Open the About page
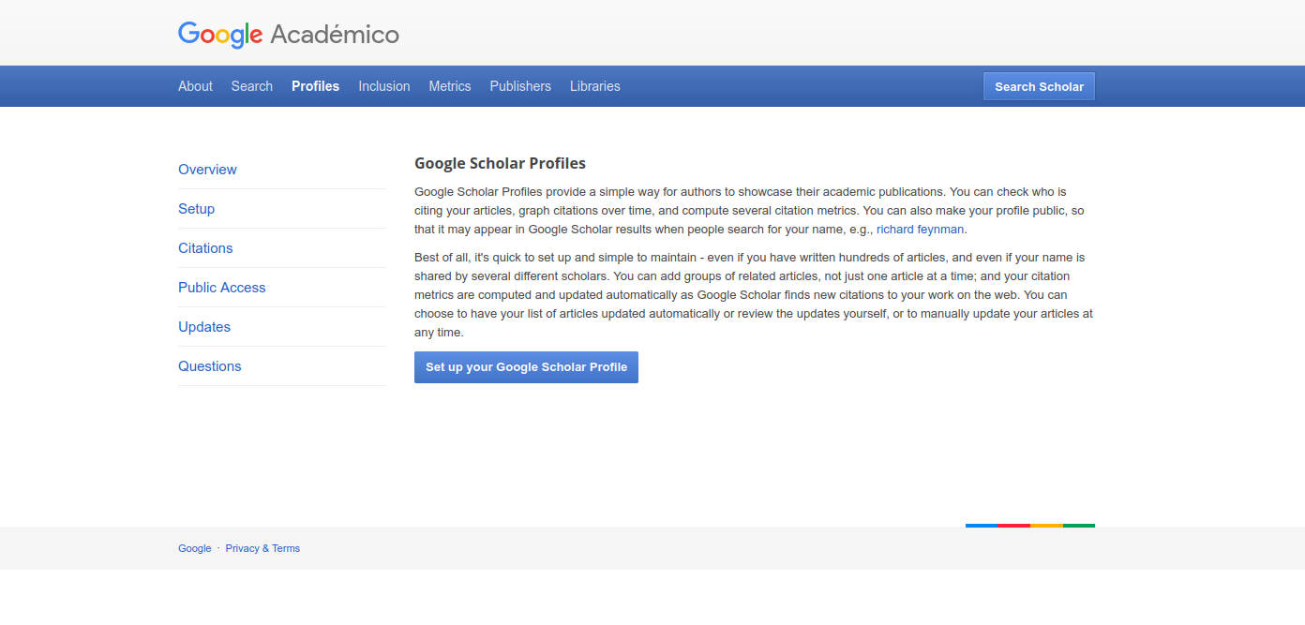 [x=195, y=85]
